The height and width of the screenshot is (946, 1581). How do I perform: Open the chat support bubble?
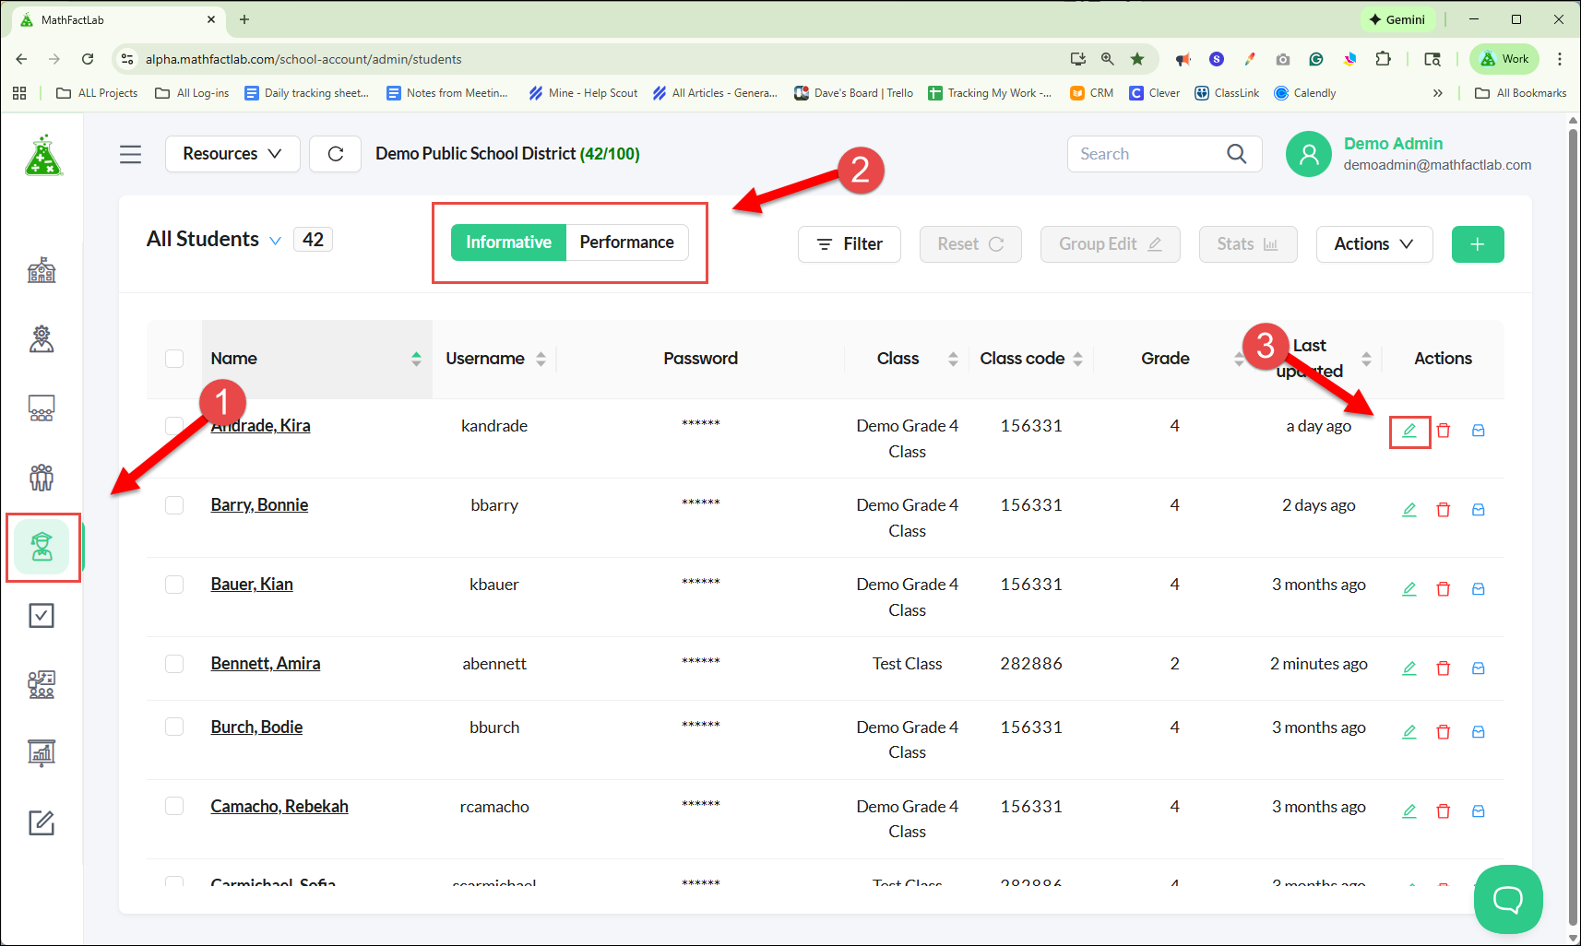(x=1508, y=899)
